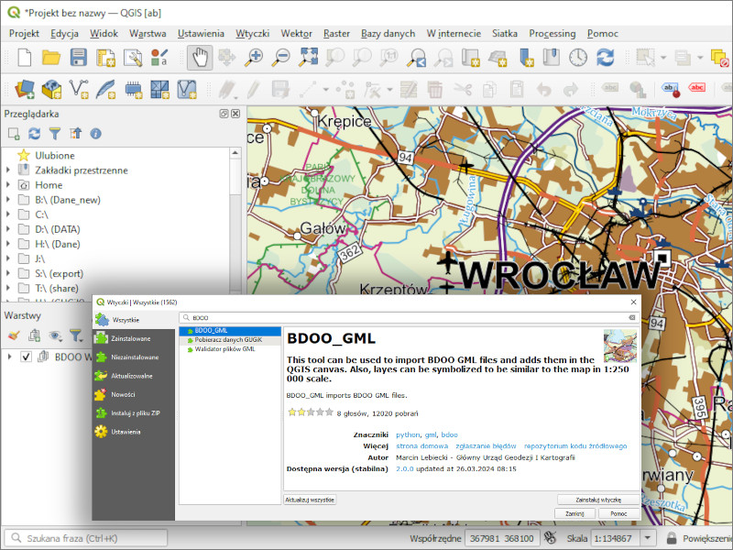This screenshot has height=550, width=733.
Task: Filter browser panel with funnel icon
Action: pos(55,134)
